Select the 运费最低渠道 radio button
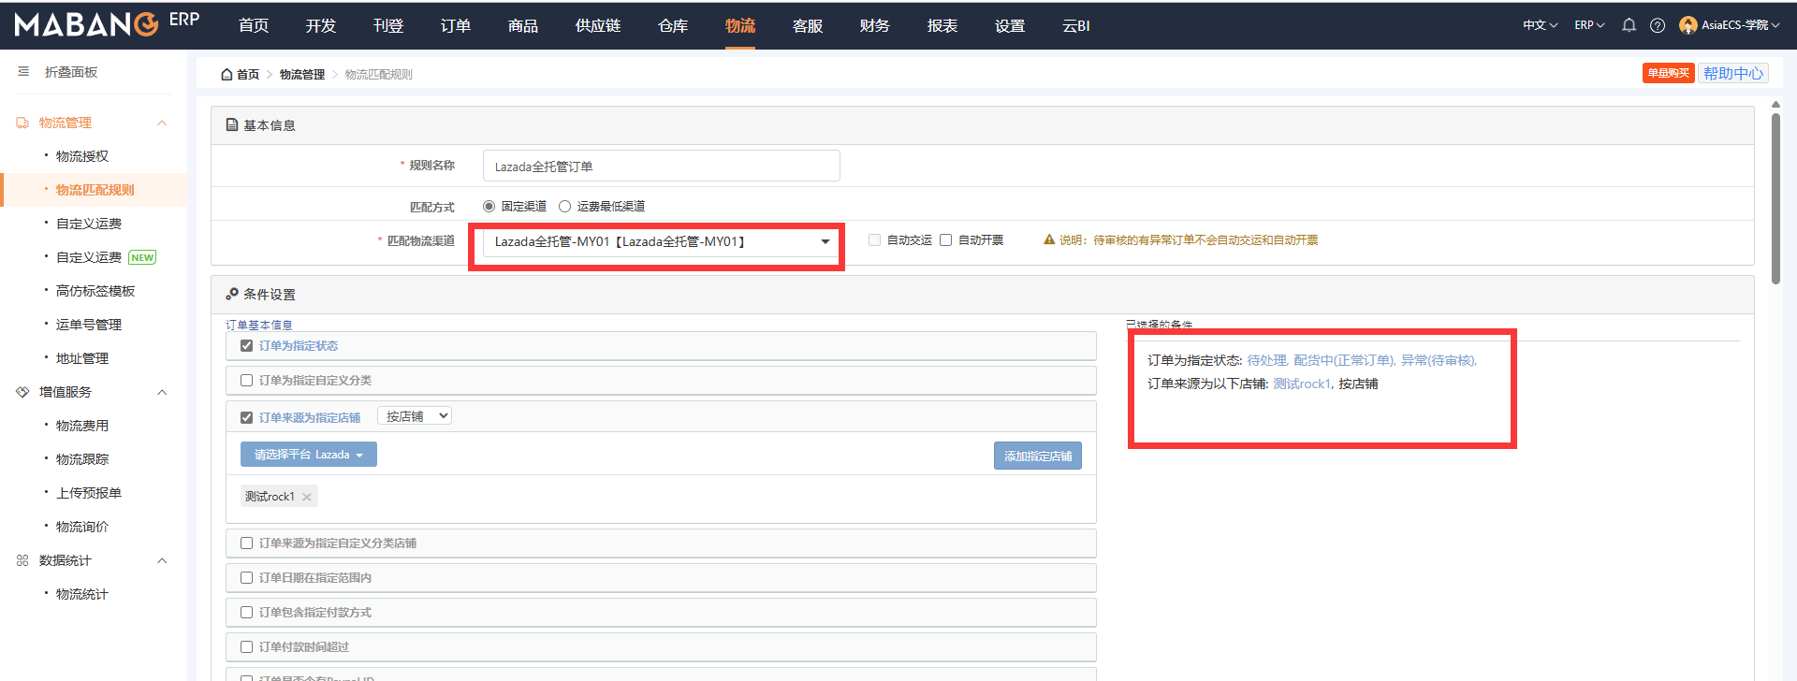Viewport: 1797px width, 681px height. click(564, 206)
